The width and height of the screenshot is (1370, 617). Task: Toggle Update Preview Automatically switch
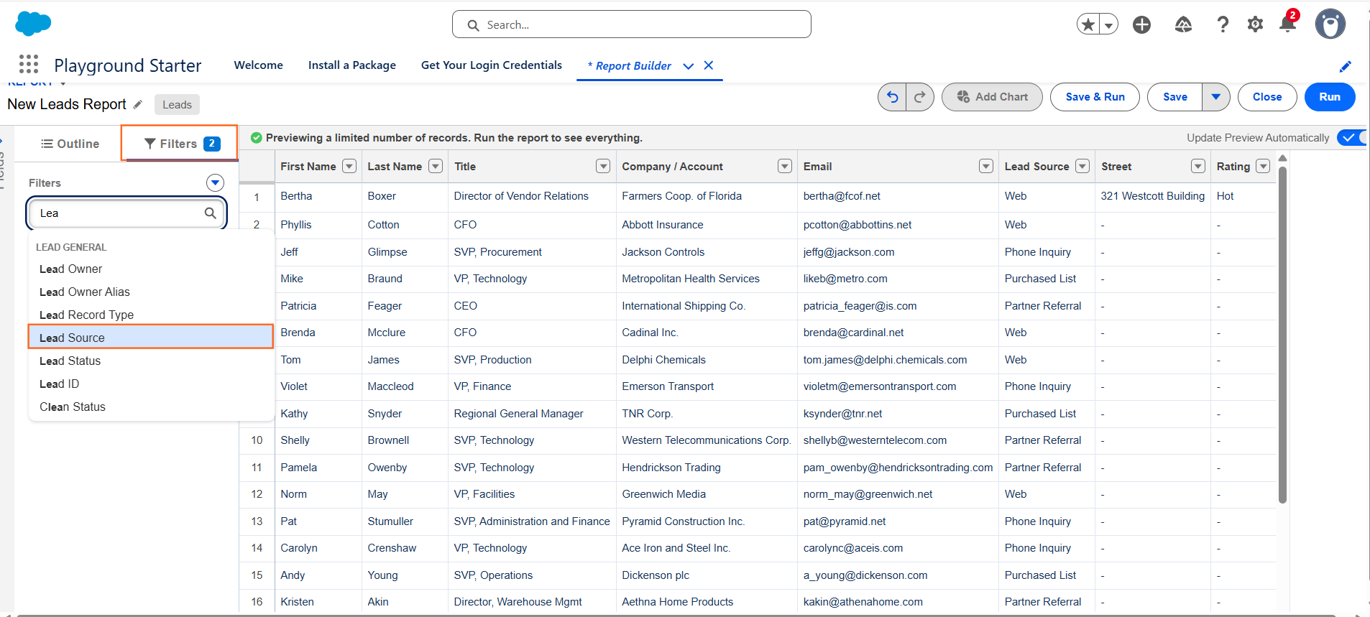coord(1352,138)
